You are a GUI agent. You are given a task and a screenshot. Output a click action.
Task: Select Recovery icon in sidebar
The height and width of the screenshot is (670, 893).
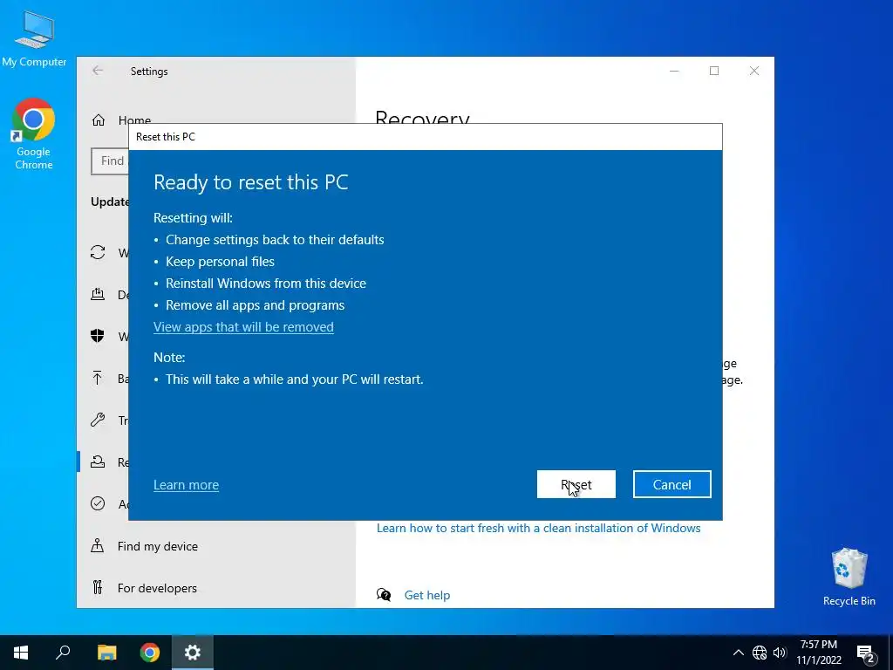(x=98, y=462)
